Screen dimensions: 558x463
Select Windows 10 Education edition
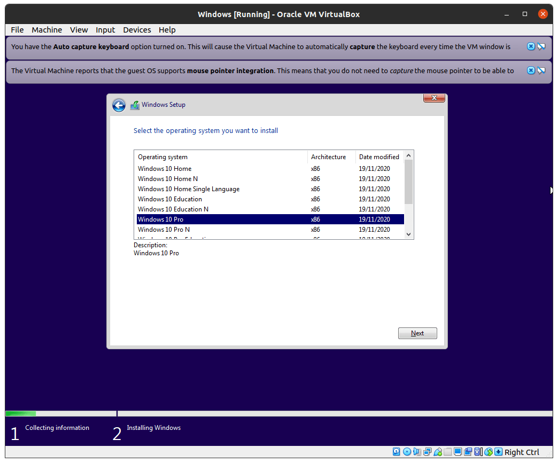click(x=270, y=199)
